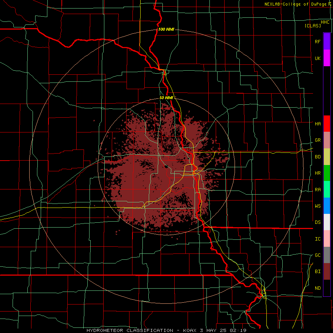
Task: Click the IC legend label
Action: pos(317,239)
